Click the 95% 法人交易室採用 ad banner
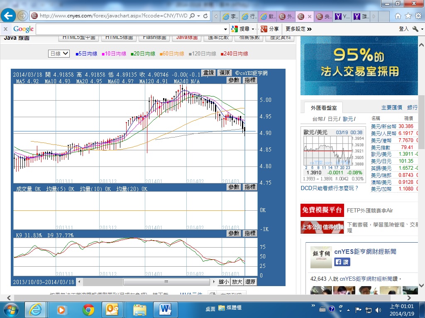This screenshot has height=318, width=425. click(359, 66)
